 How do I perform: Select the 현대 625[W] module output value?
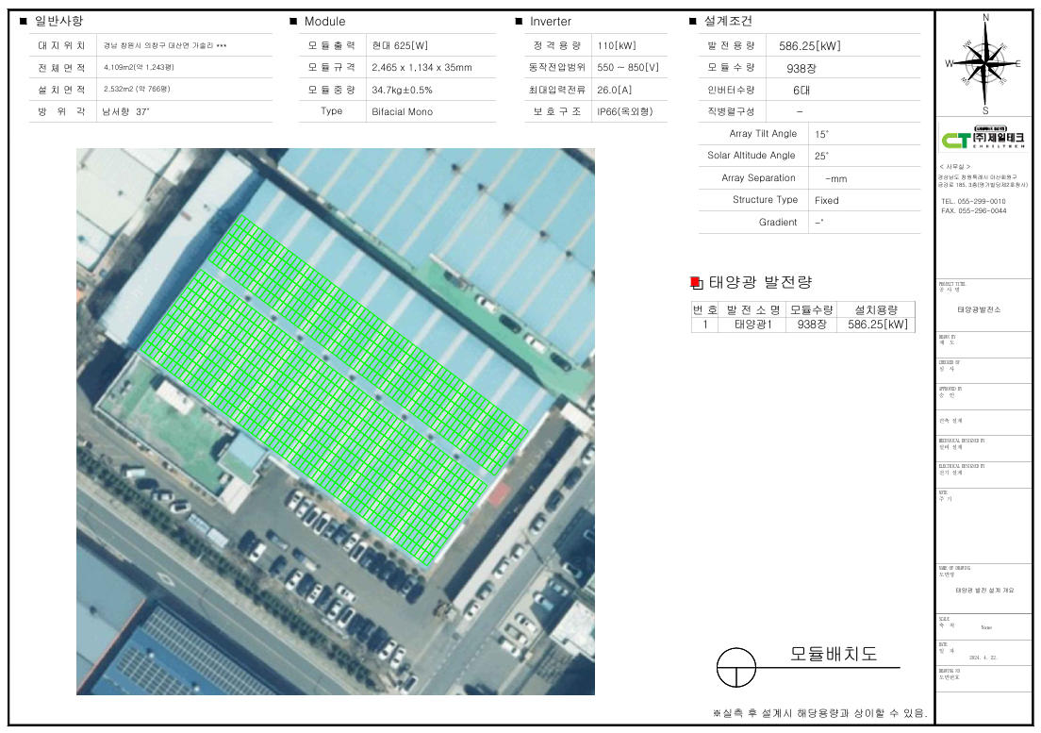tap(400, 45)
